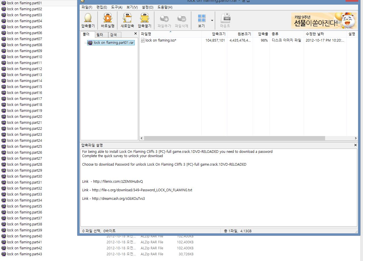Image resolution: width=372 pixels, height=261 pixels.
Task: Click the 마운트 (mount) ISO icon
Action: tap(225, 18)
